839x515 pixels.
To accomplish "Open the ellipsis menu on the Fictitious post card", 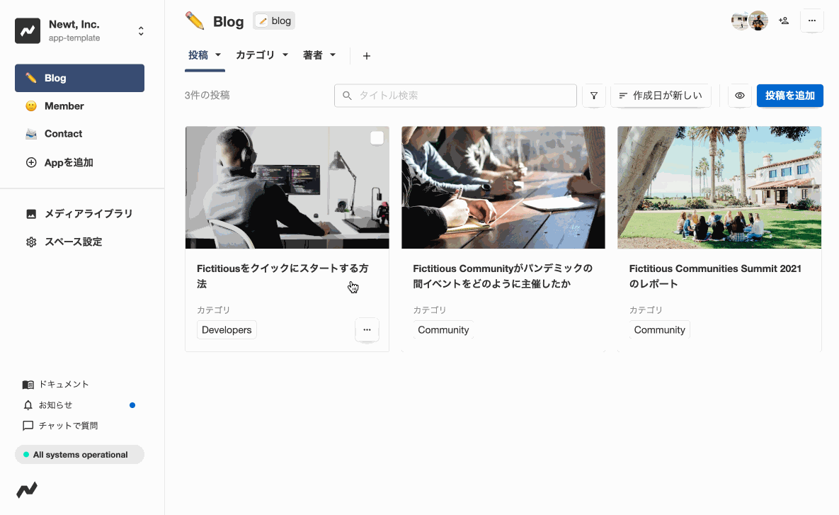I will point(367,329).
